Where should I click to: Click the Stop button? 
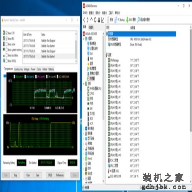point(15,175)
